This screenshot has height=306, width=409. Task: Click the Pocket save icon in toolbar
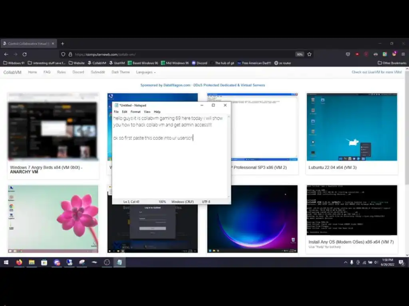point(348,54)
